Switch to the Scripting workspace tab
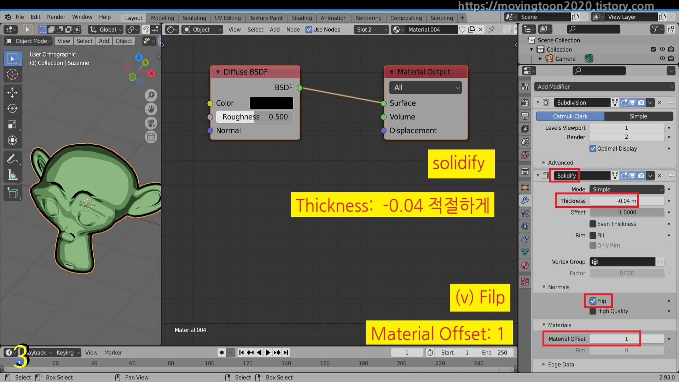This screenshot has height=382, width=679. (441, 18)
